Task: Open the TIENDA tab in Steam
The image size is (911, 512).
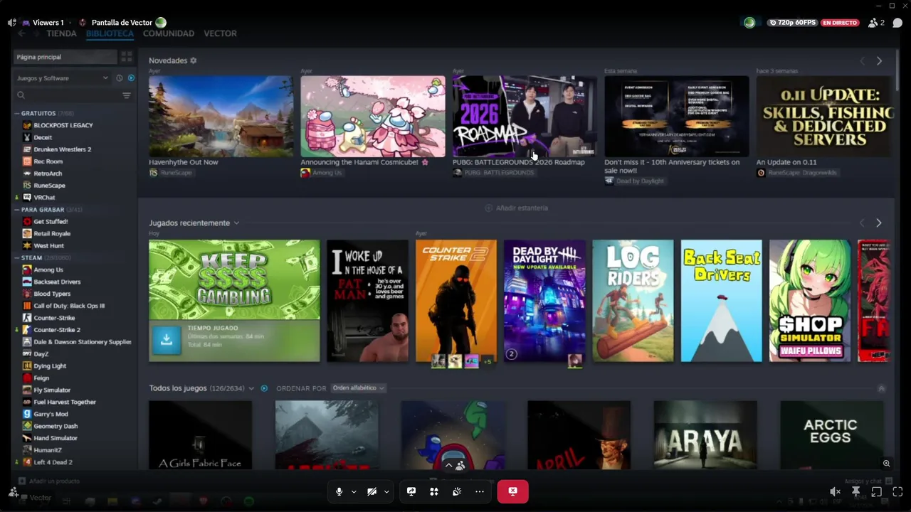Action: 61,33
